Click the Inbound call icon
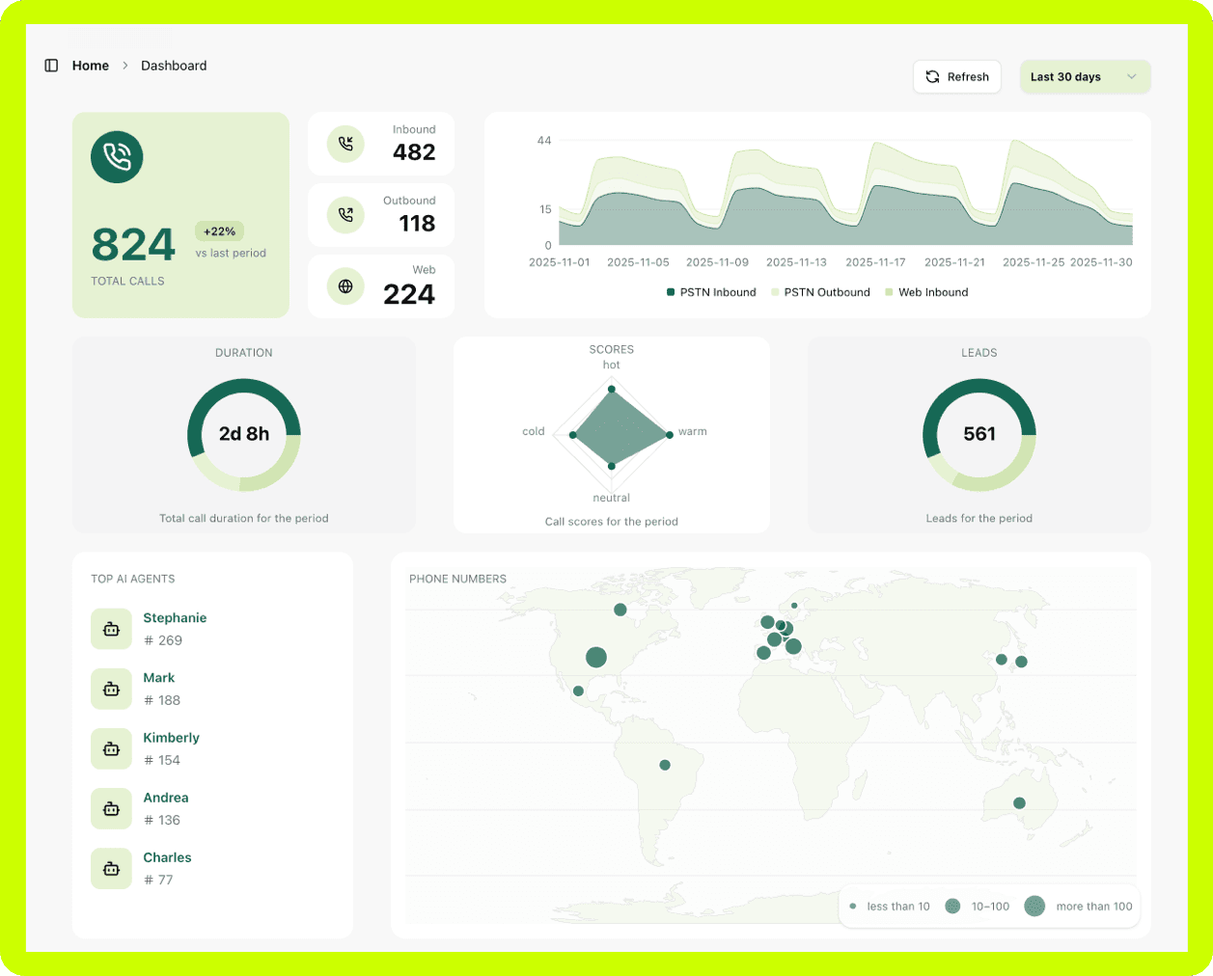 click(x=345, y=144)
